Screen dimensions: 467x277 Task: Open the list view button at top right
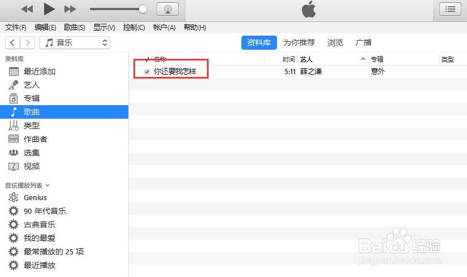(450, 9)
